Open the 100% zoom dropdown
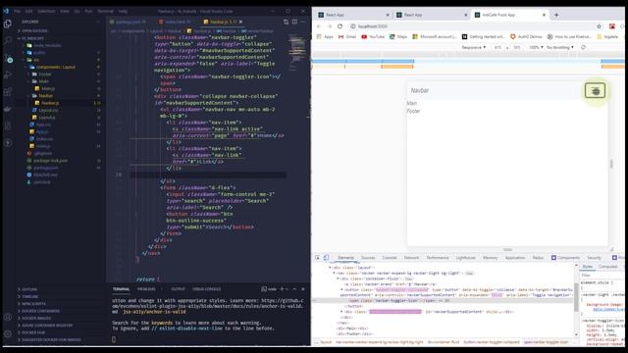This screenshot has width=628, height=353. 536,47
